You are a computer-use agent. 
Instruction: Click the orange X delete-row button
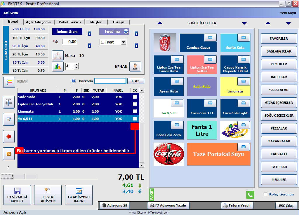coord(9,154)
